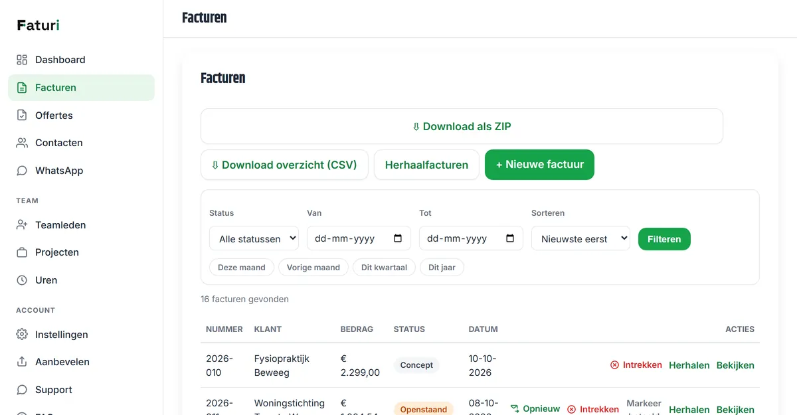Click the € 2.299,00 amount cell

(x=360, y=365)
